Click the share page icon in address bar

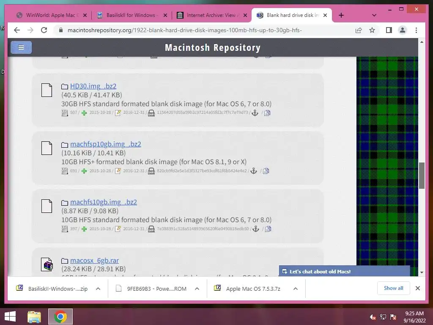(359, 30)
